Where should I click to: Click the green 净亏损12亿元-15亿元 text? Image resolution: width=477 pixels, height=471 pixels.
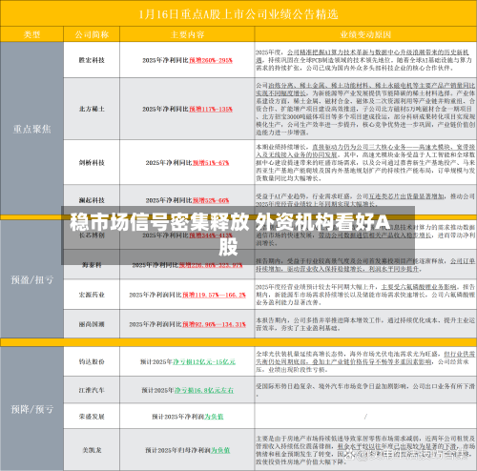pos(204,361)
